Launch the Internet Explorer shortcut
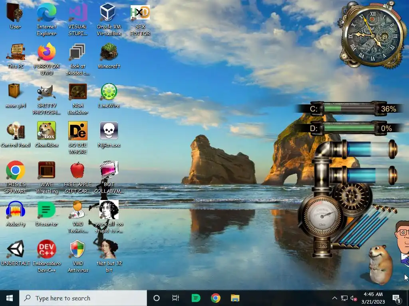The width and height of the screenshot is (409, 306). (x=46, y=20)
